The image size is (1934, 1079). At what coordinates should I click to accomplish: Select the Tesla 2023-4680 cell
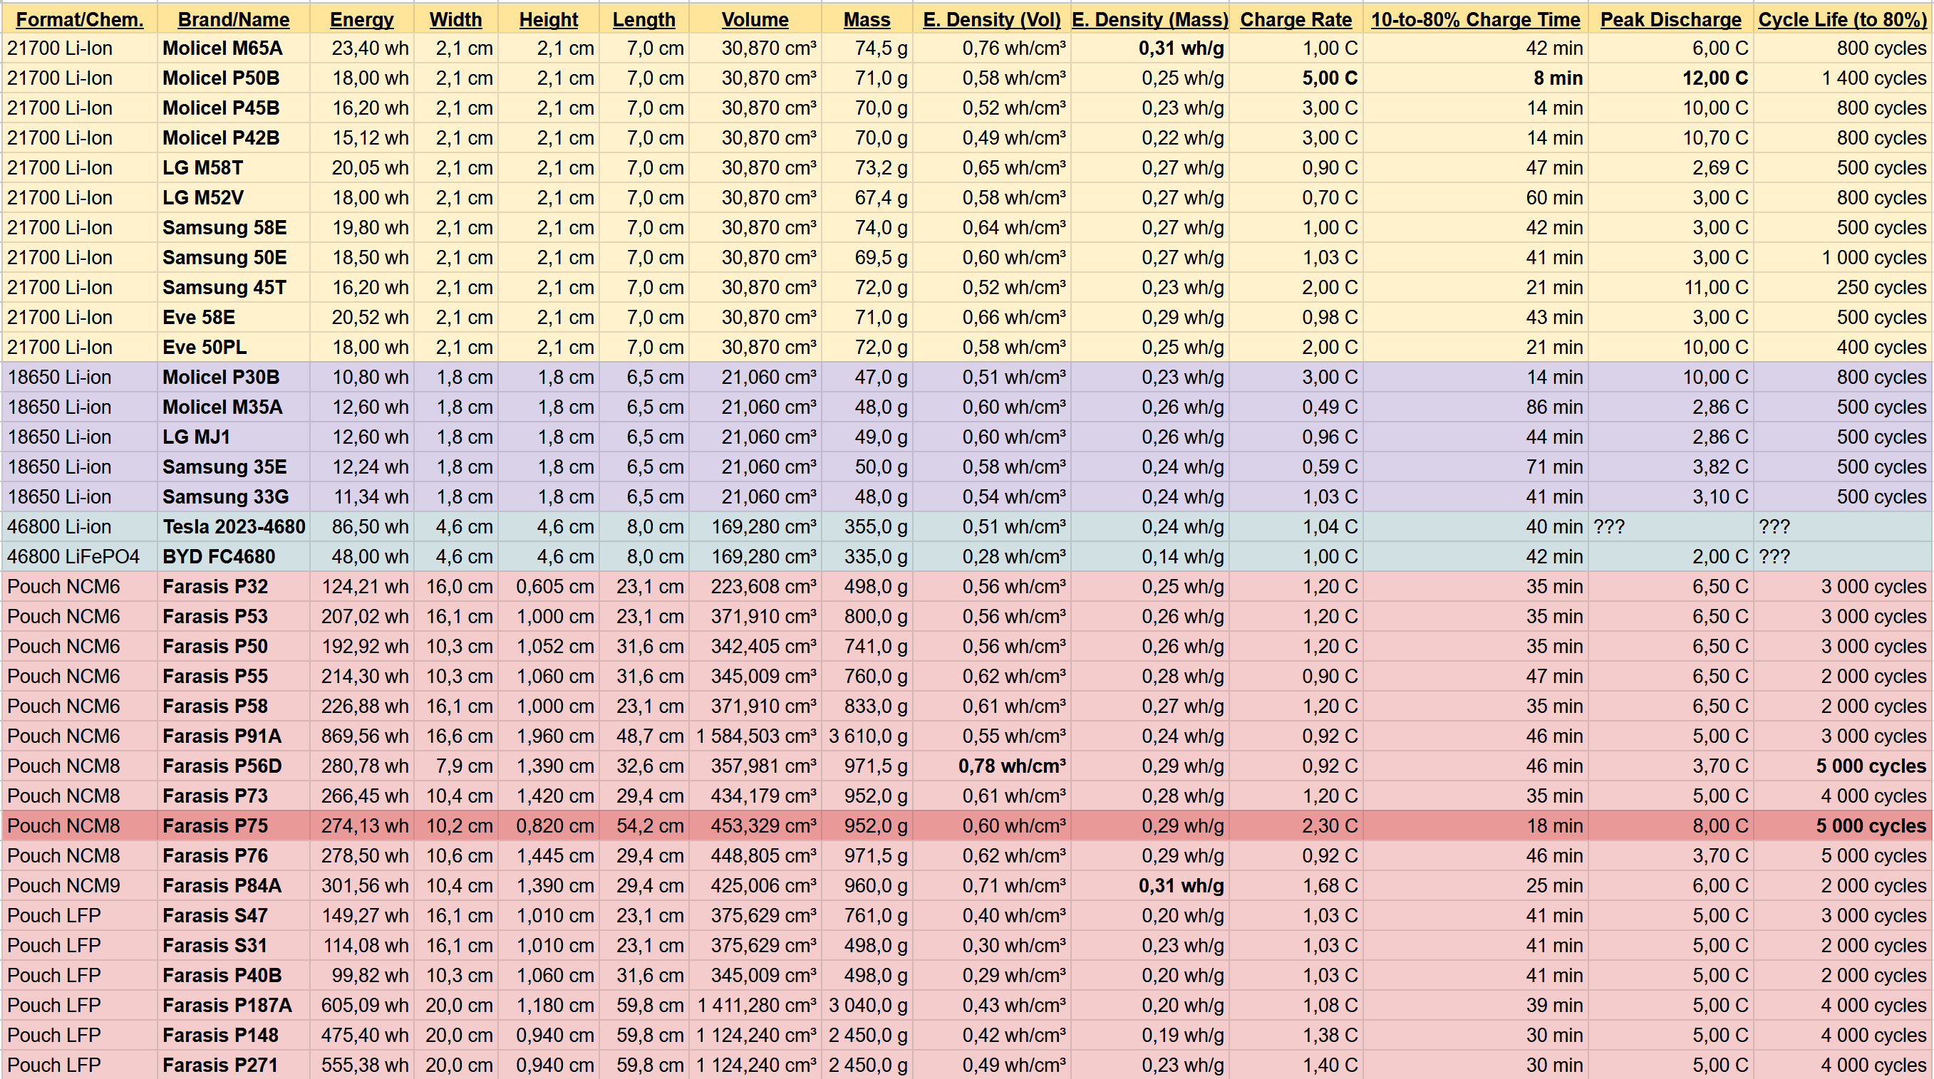[234, 527]
